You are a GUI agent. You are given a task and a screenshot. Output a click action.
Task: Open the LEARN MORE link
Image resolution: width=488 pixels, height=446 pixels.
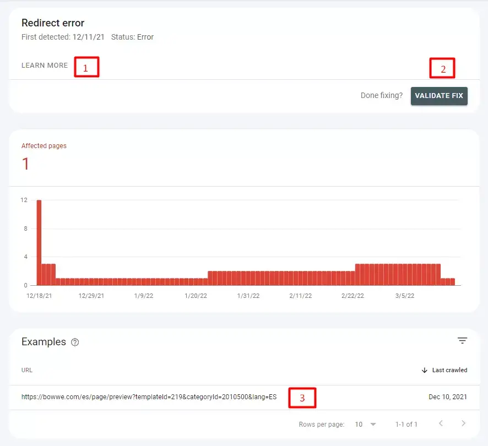[x=45, y=66]
